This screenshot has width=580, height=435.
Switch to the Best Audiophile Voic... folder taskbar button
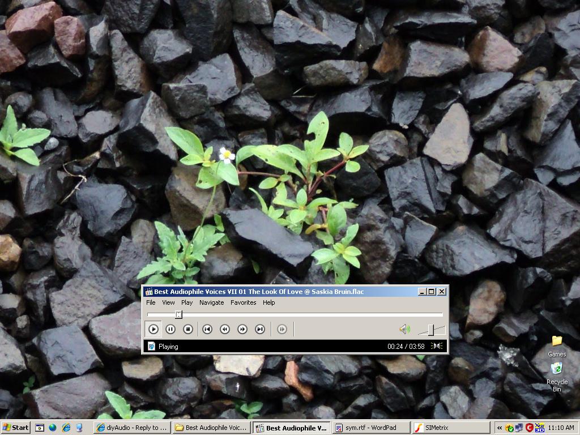click(212, 428)
